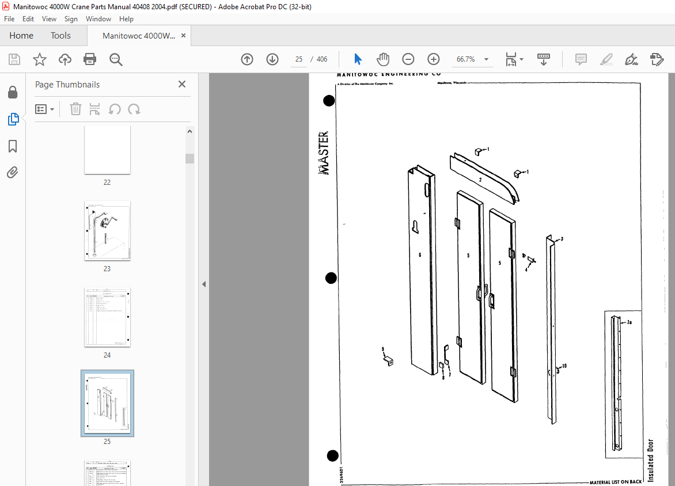Select page 24 thumbnail
This screenshot has height=486, width=675.
(x=107, y=317)
